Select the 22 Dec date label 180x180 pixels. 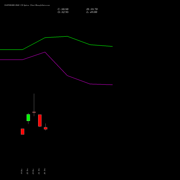[x=27, y=171]
